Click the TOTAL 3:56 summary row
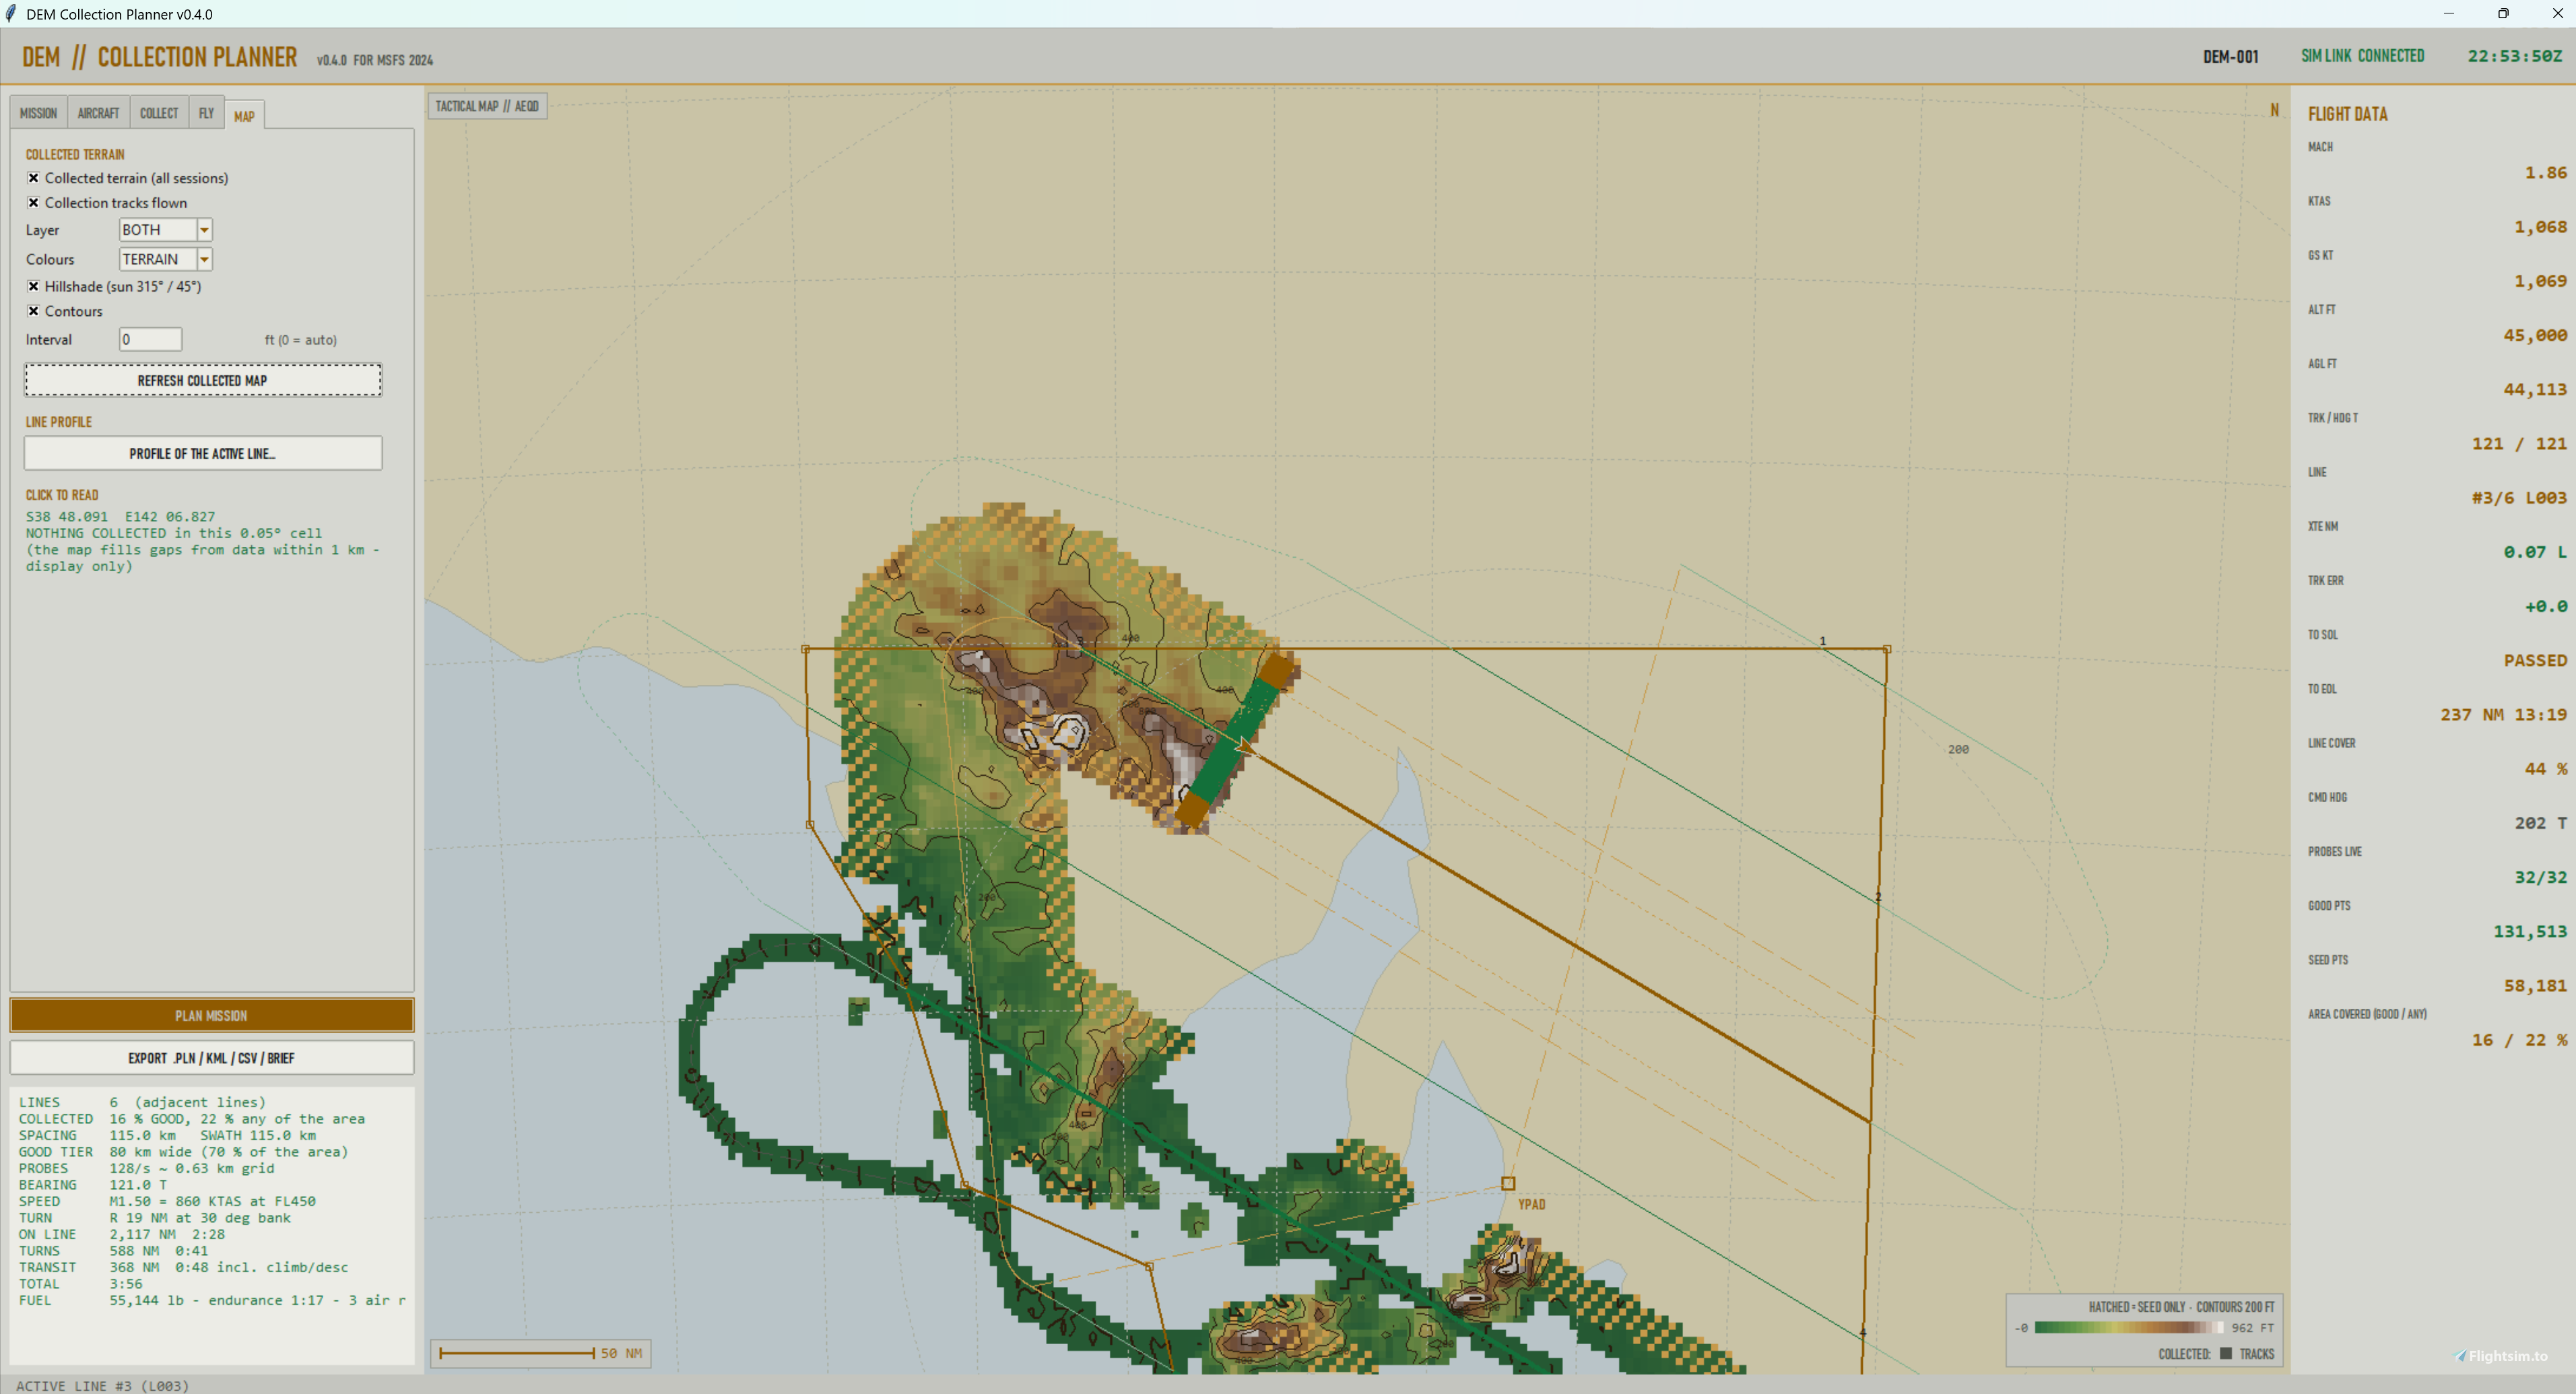The width and height of the screenshot is (2576, 1394). pos(80,1284)
